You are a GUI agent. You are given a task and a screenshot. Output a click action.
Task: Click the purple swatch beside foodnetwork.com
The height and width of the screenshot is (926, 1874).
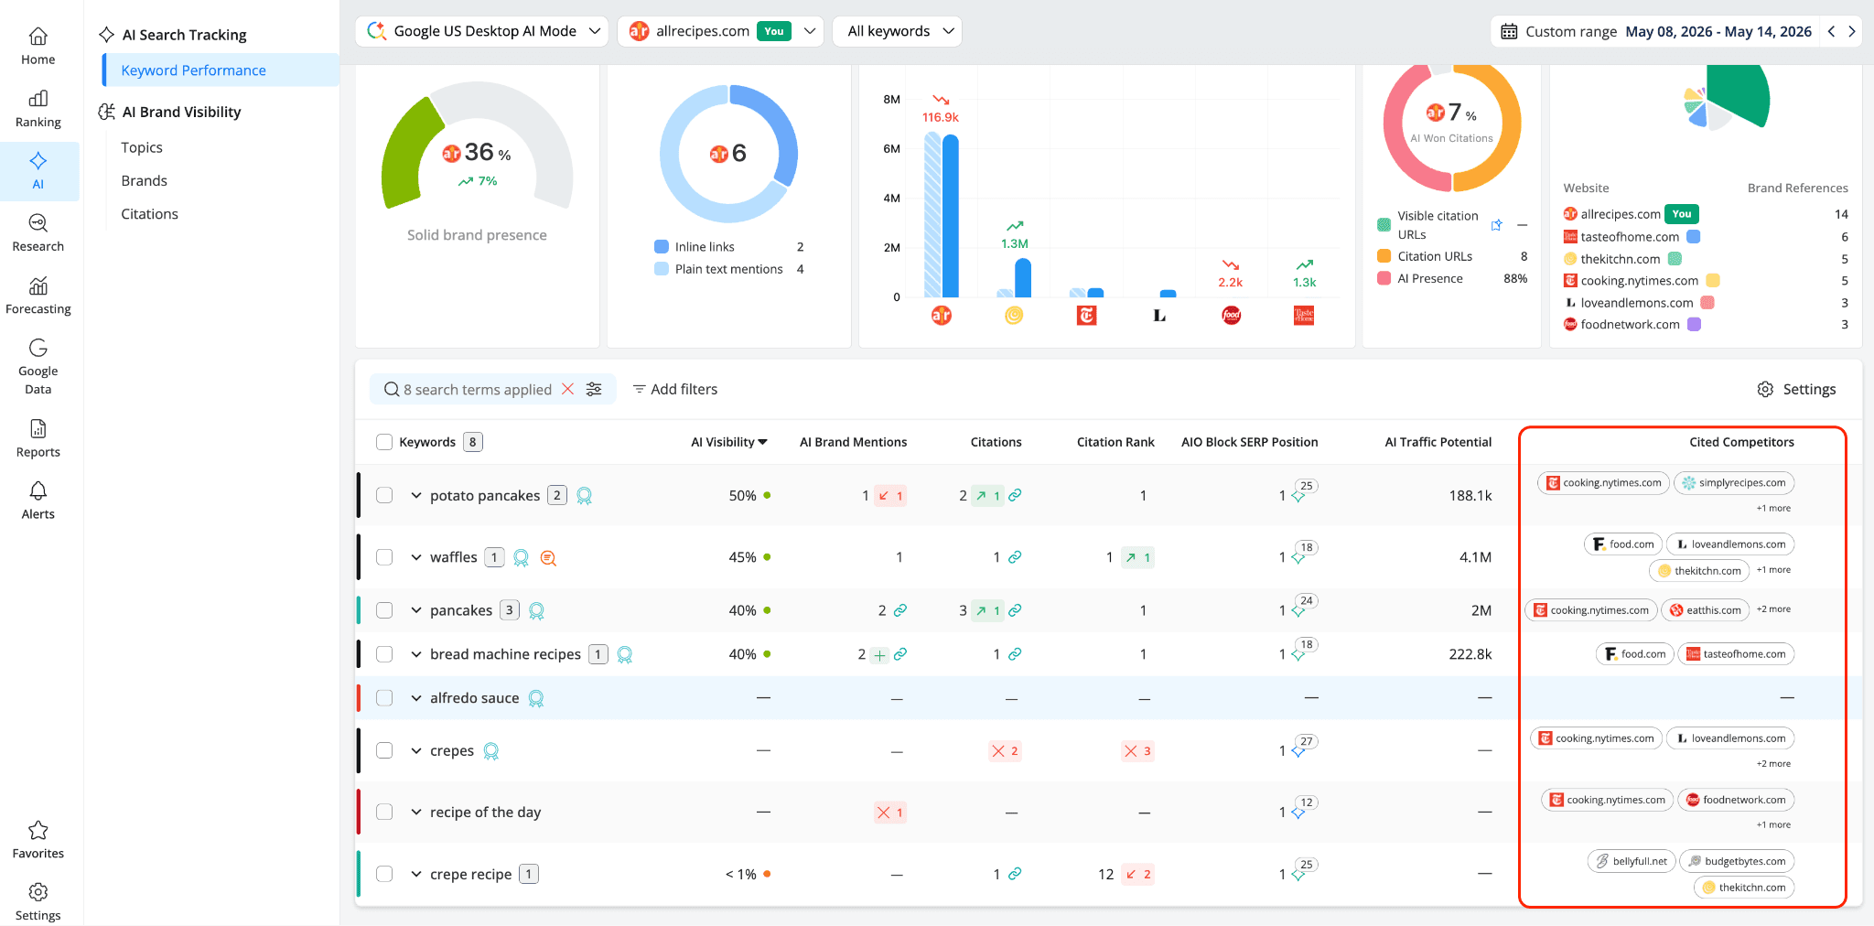[1694, 325]
